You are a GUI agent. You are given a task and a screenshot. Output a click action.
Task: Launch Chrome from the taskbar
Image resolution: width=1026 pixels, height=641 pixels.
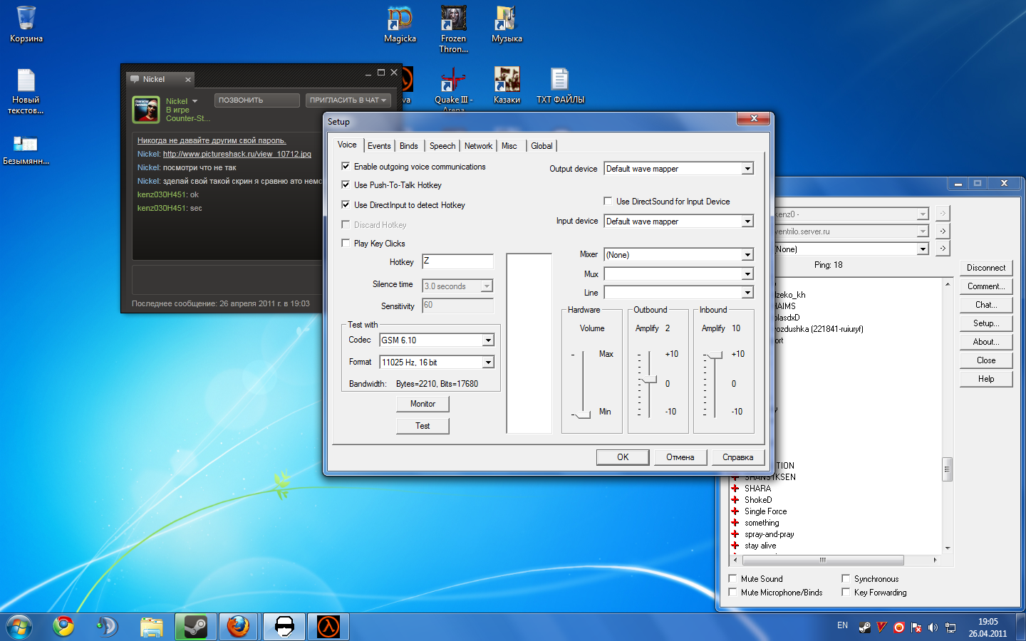(63, 627)
